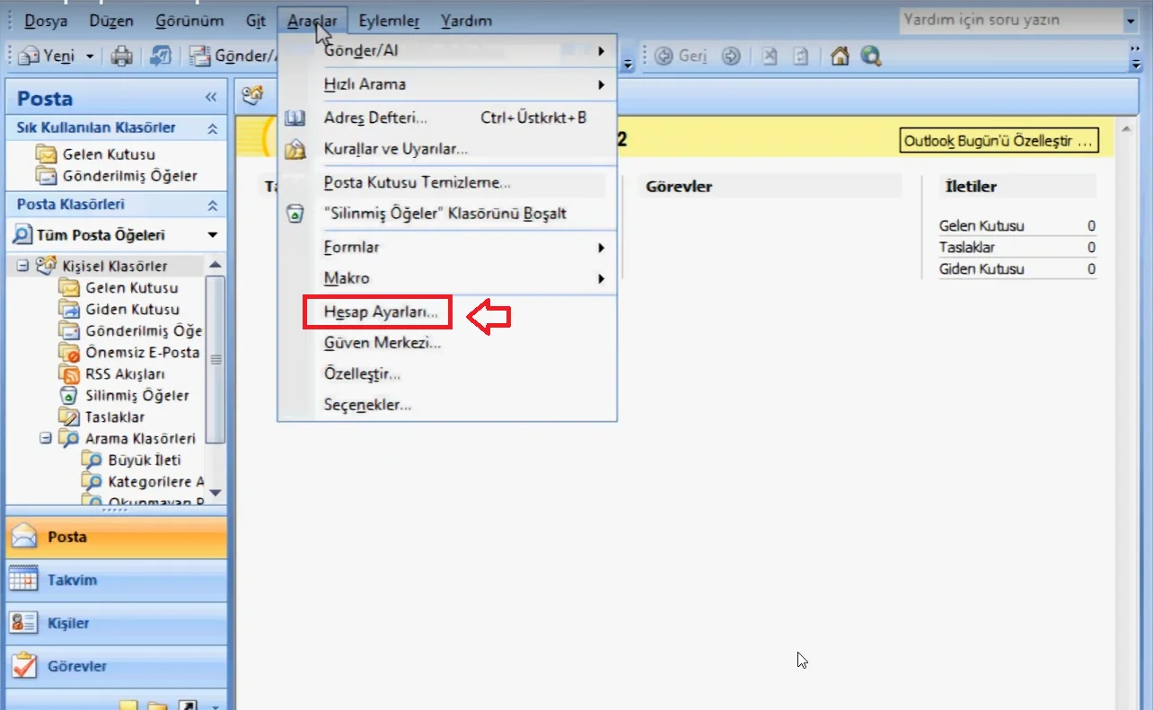Expand the Yeni button dropdown arrow
The image size is (1153, 710).
(x=90, y=57)
